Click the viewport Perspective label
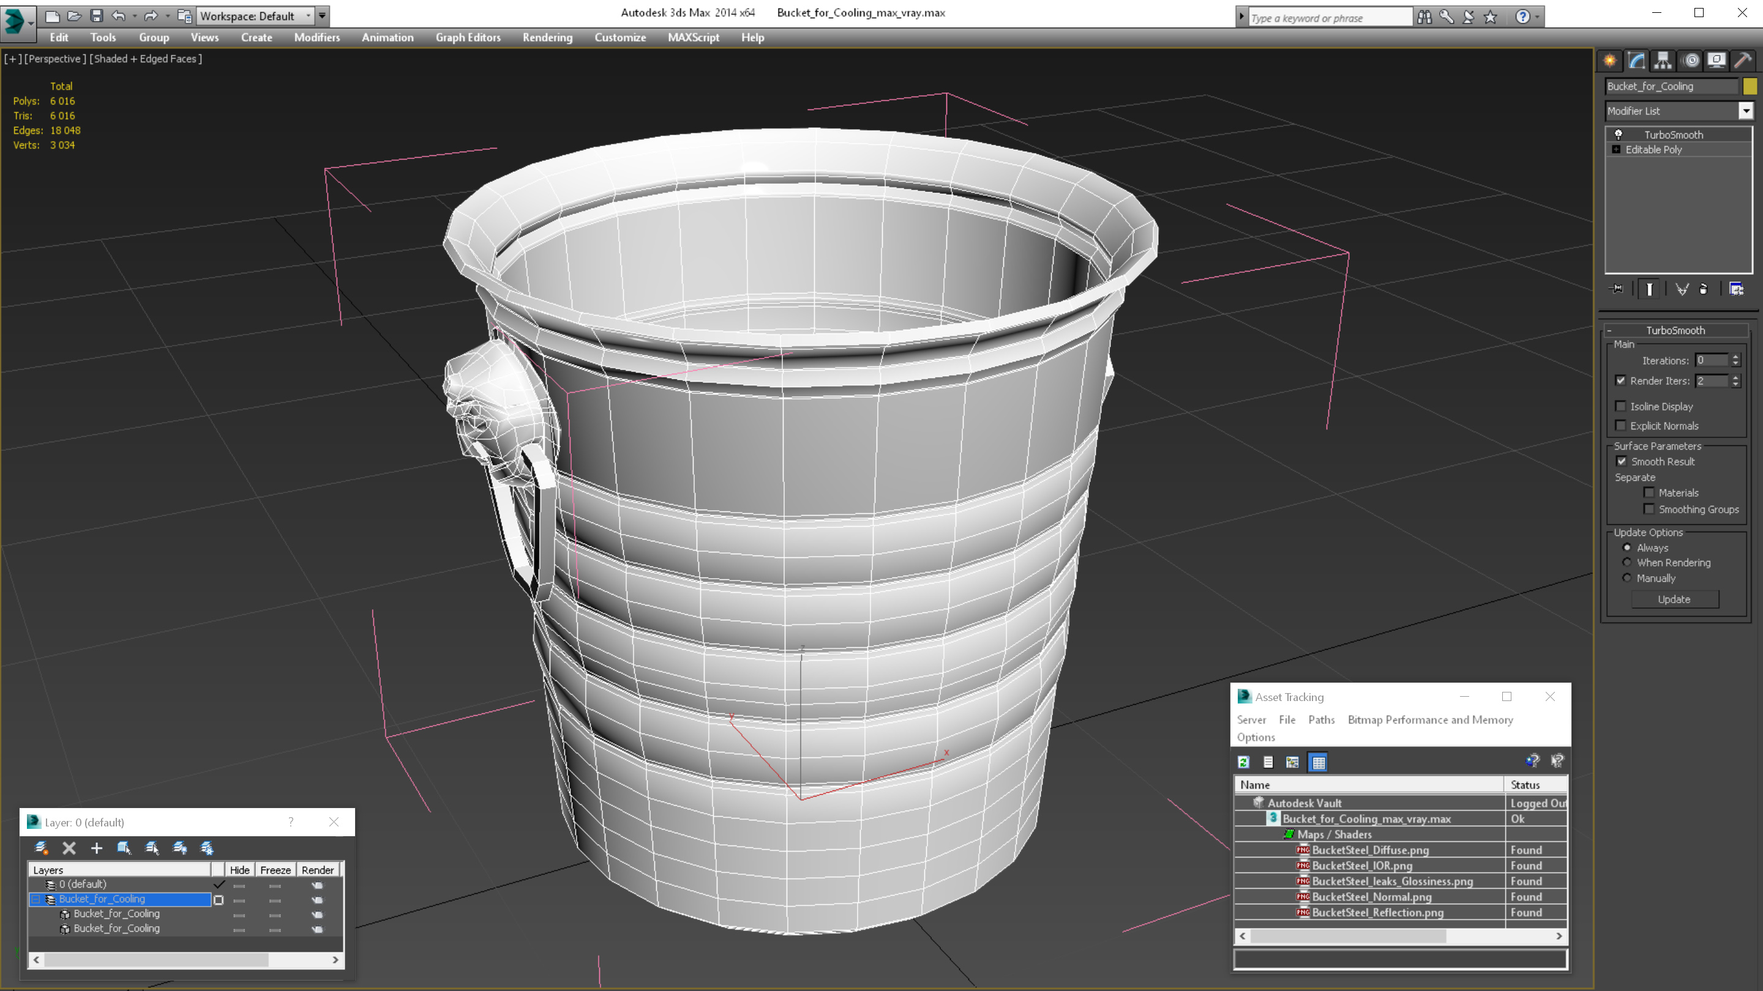Image resolution: width=1763 pixels, height=991 pixels. (56, 59)
